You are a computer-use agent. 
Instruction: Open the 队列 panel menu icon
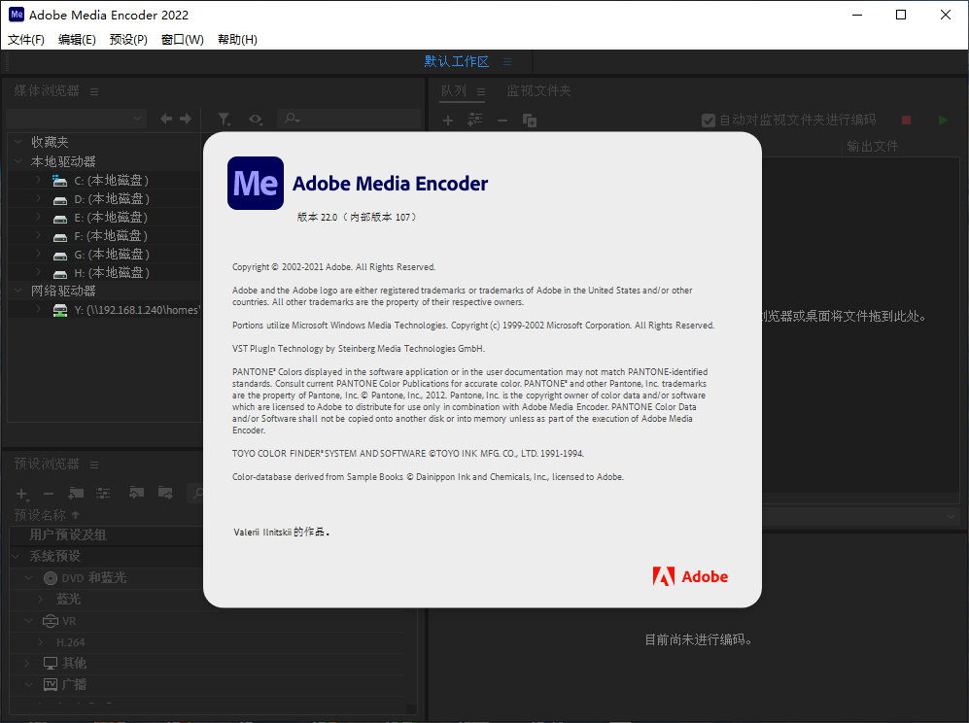point(481,91)
